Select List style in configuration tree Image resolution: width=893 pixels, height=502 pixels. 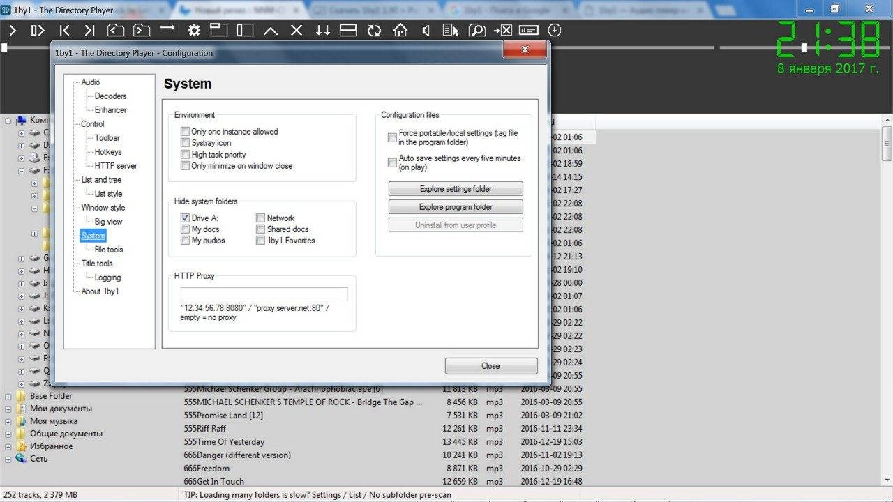[x=108, y=194]
